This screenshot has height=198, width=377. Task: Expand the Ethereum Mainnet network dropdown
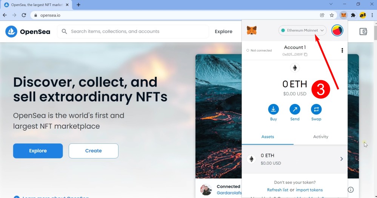[302, 30]
